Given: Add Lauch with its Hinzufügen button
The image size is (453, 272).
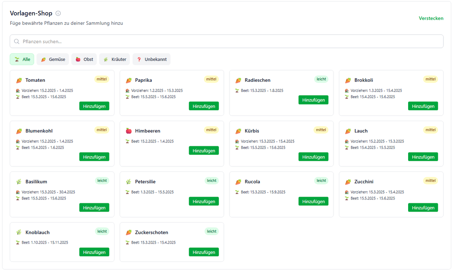Looking at the screenshot, I should click(423, 157).
